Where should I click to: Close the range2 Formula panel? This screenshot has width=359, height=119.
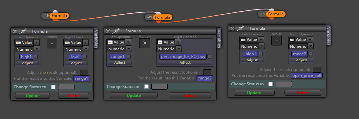108,31
